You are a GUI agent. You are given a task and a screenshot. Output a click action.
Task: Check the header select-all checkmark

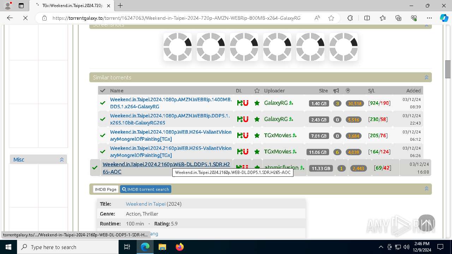[102, 91]
